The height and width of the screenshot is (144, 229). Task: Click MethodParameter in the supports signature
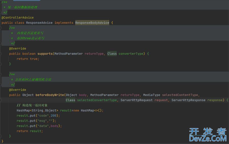tap(68, 54)
